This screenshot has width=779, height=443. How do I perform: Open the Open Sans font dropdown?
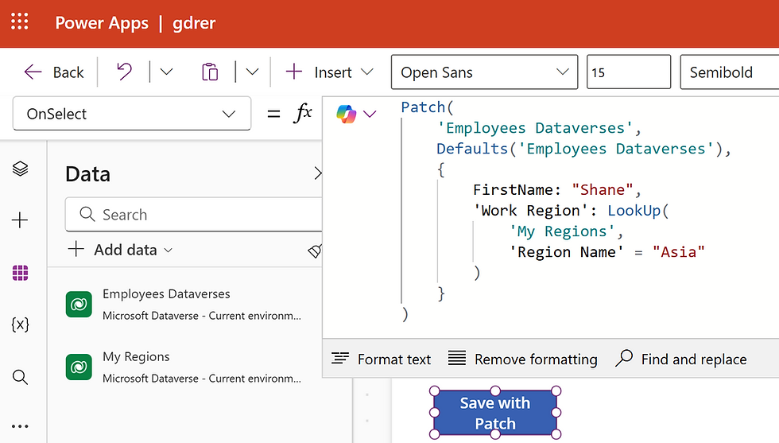[484, 72]
